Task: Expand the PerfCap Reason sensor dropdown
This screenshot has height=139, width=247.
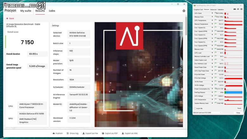Action: coord(212,92)
